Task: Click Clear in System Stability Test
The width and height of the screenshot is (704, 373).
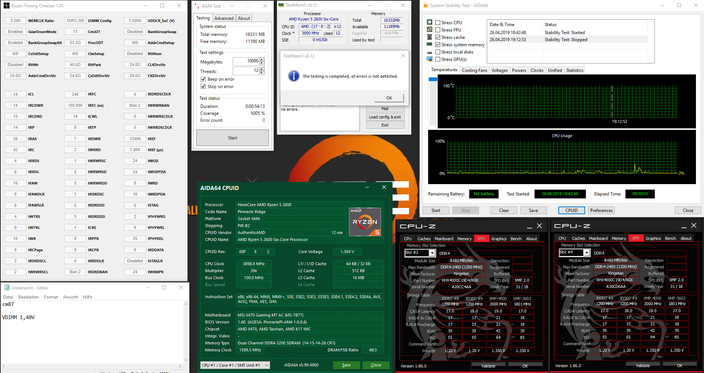Action: 504,211
